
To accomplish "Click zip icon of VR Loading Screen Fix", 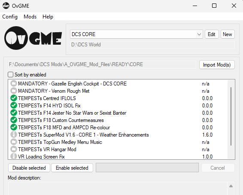I will pyautogui.click(x=14, y=156).
